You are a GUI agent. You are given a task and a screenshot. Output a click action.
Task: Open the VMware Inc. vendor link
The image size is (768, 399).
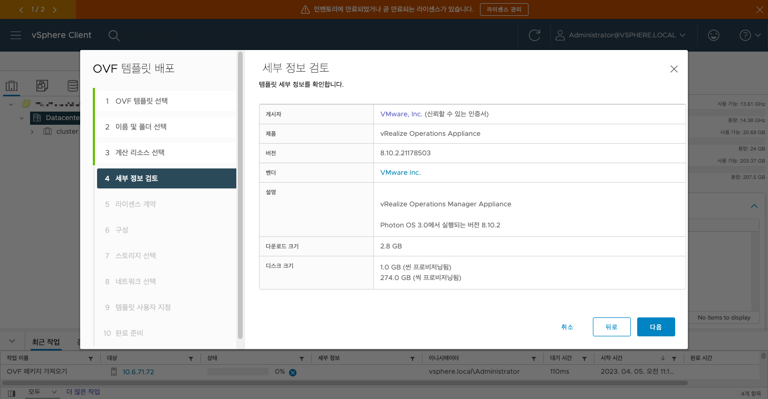click(400, 173)
